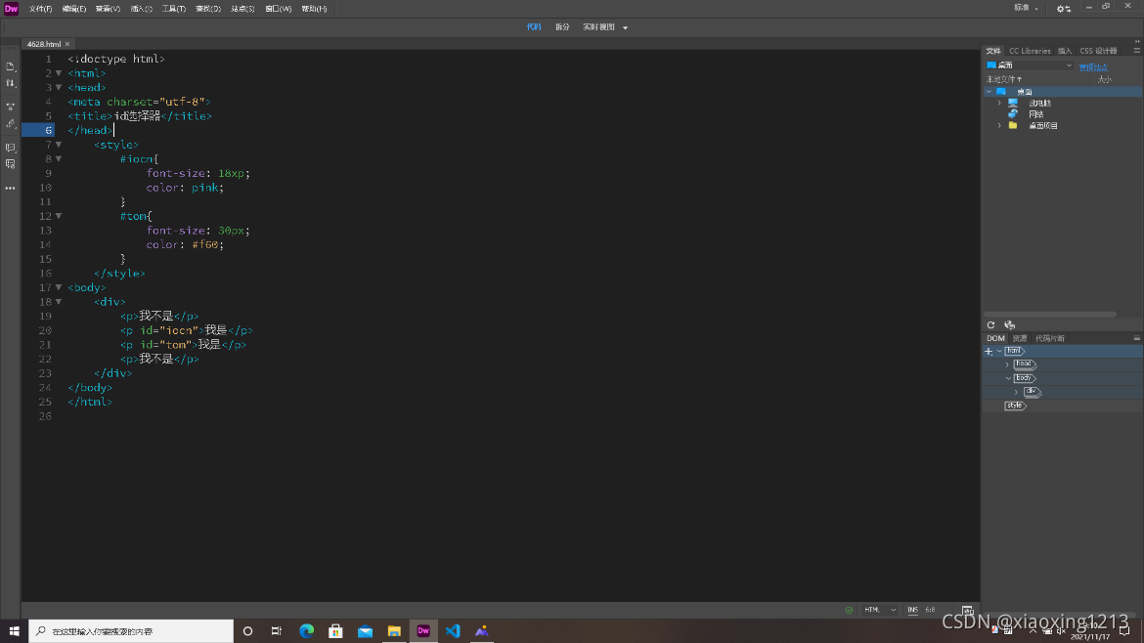The image size is (1144, 643).
Task: Collapse the head tag fold on line 3
Action: (59, 88)
